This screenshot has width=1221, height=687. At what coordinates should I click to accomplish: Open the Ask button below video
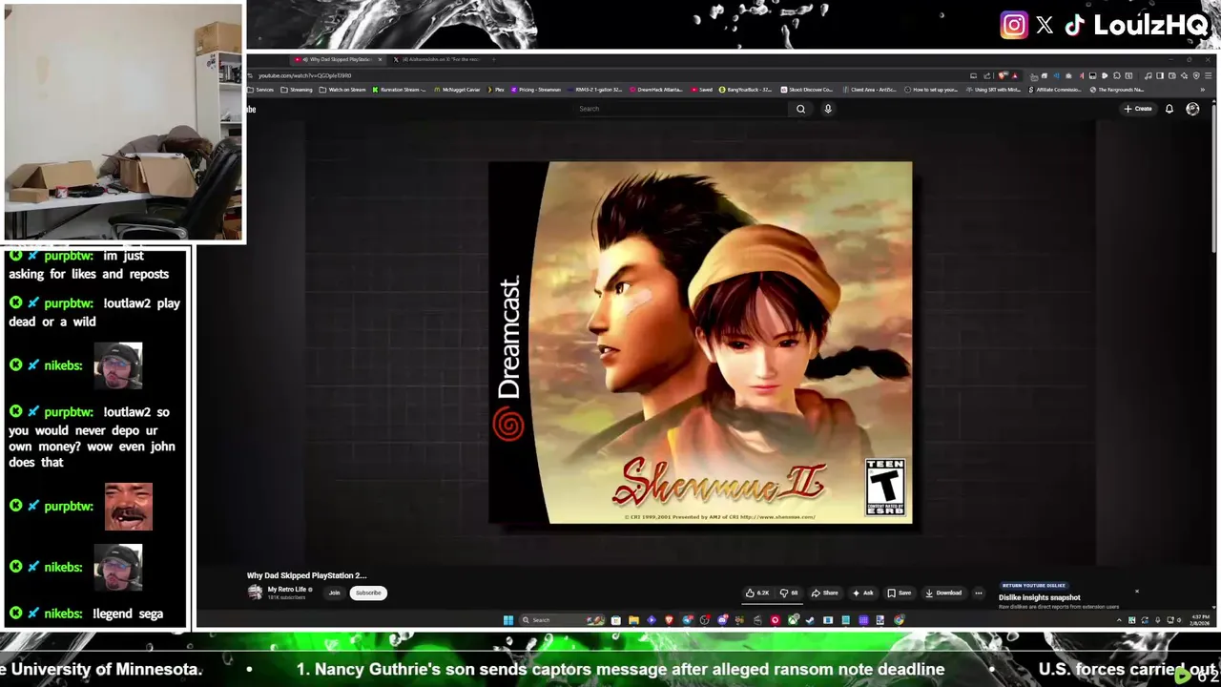(x=862, y=593)
